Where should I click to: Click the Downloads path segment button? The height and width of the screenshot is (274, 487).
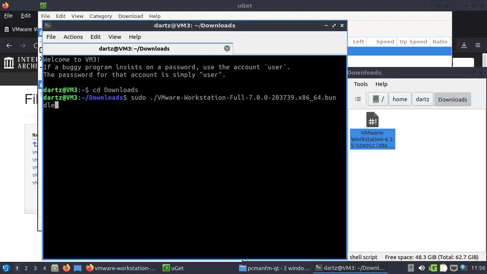click(452, 99)
